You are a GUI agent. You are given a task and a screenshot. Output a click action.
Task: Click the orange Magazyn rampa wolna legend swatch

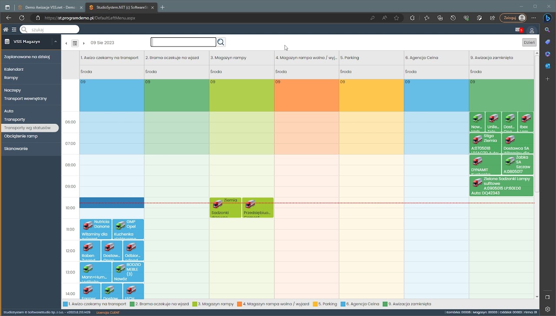tap(239, 304)
